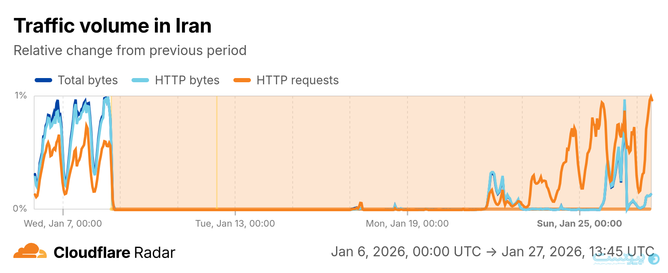Click the date range text at the bottom

(x=493, y=252)
